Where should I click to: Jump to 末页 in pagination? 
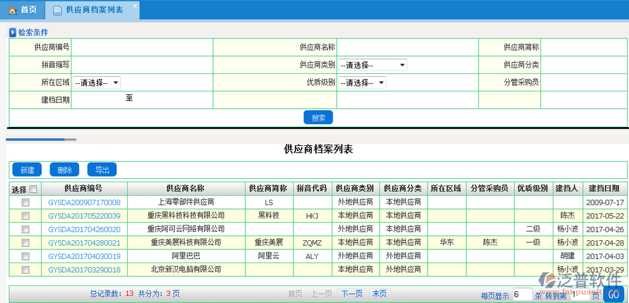point(379,294)
